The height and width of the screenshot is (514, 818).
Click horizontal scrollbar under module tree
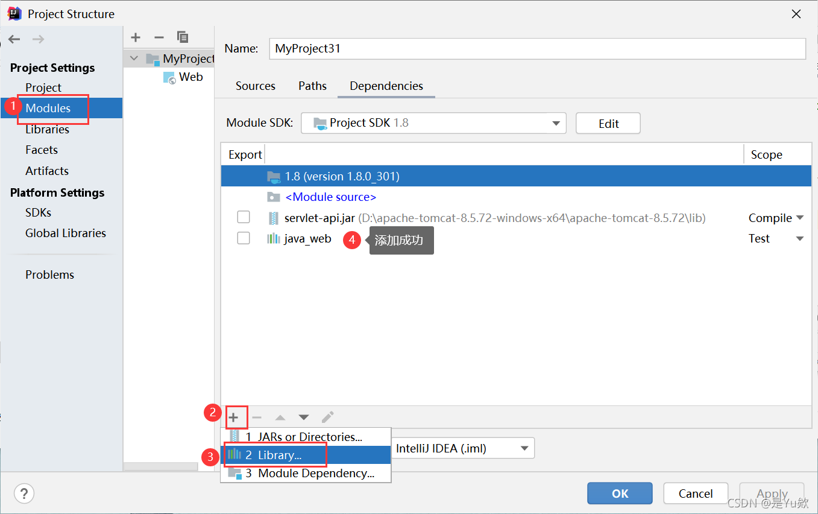click(x=160, y=466)
